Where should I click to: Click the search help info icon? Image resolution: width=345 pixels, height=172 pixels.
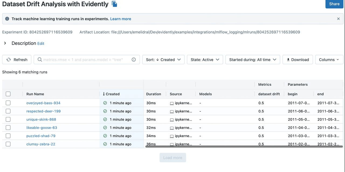pos(134,60)
